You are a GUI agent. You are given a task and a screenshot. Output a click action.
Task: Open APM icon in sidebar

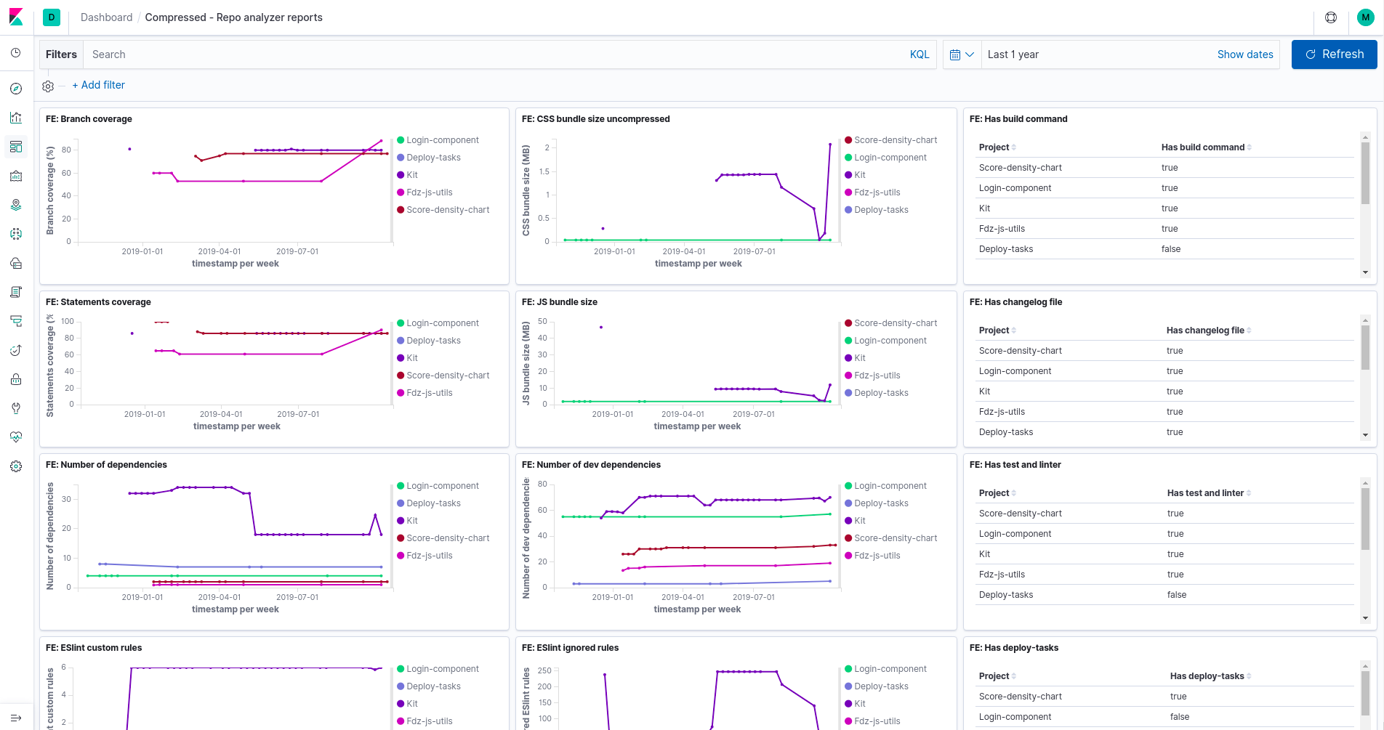(x=16, y=321)
